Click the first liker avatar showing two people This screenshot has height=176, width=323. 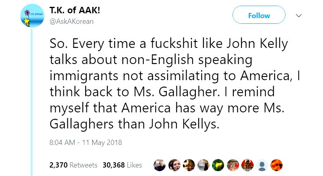[160, 165]
